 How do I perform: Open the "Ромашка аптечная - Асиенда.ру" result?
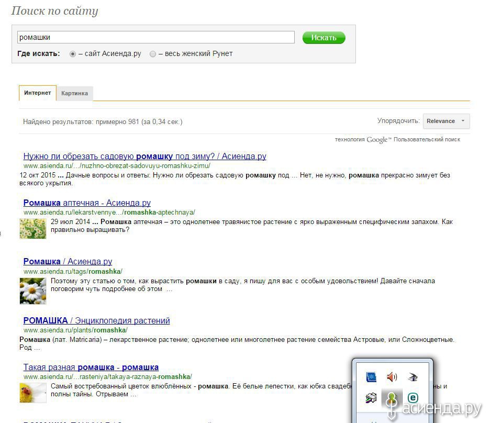tap(87, 203)
